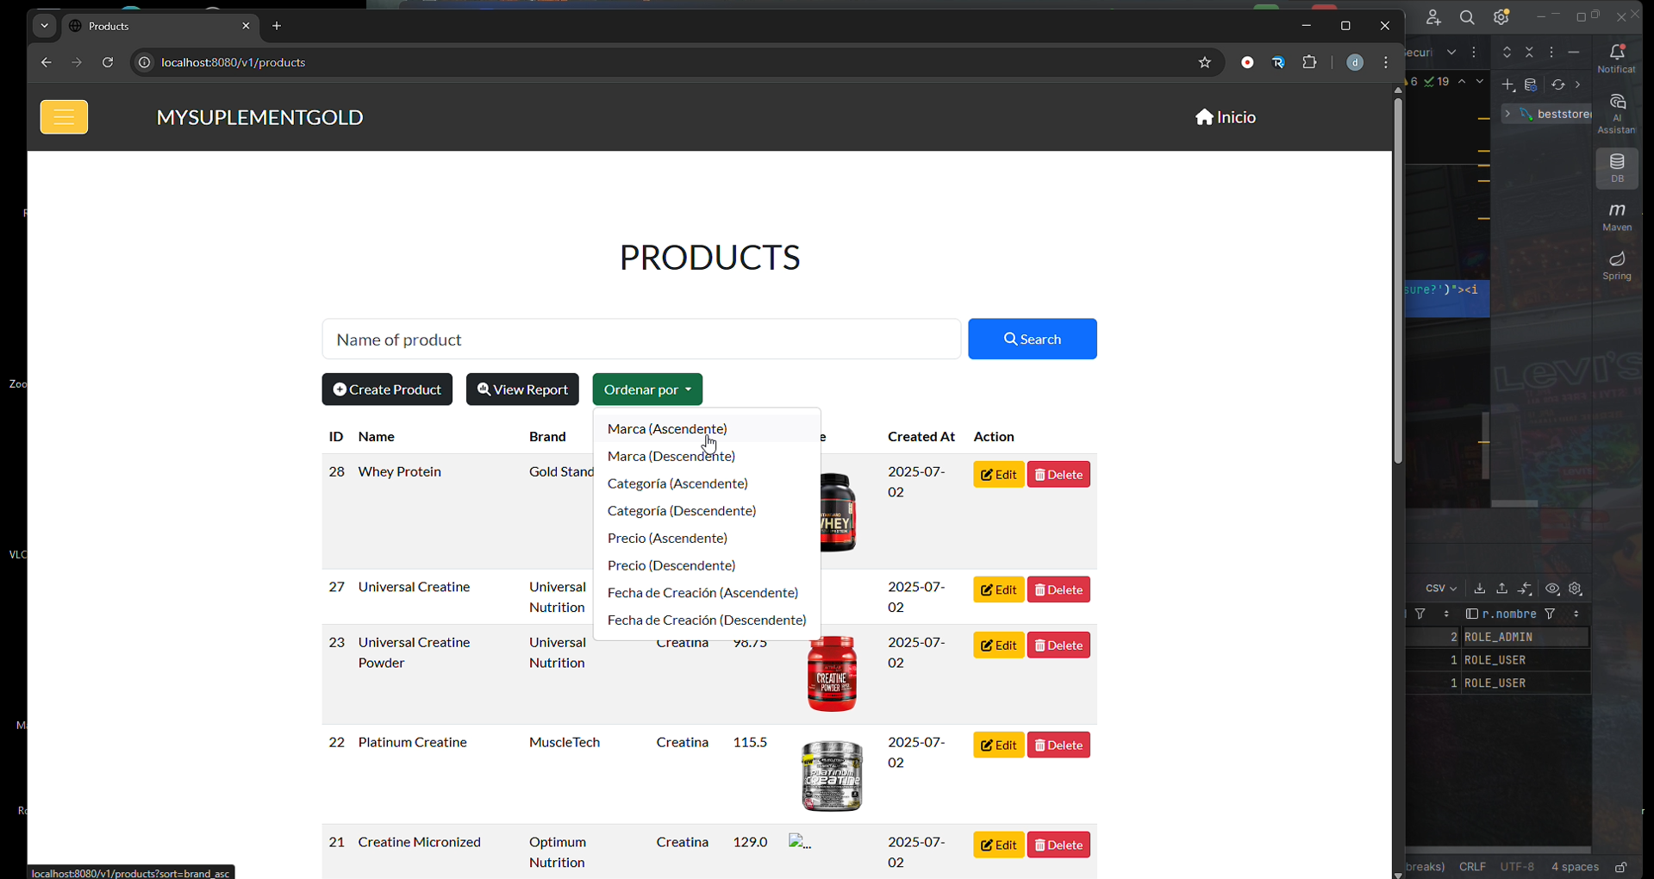Image resolution: width=1654 pixels, height=879 pixels.
Task: Open the Maven tool window
Action: click(1617, 217)
